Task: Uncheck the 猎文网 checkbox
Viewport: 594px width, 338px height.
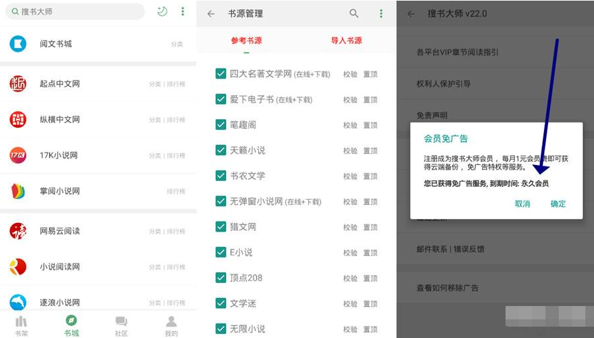Action: tap(220, 227)
